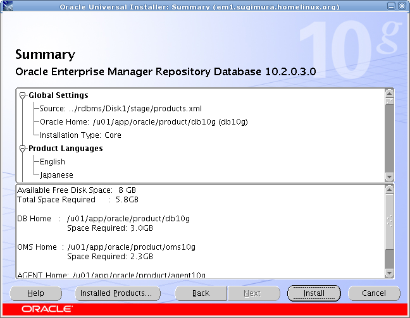Viewport: 410px width, 318px height.
Task: Collapse the Product Languages node
Action: pyautogui.click(x=23, y=149)
